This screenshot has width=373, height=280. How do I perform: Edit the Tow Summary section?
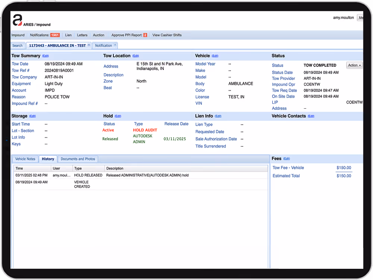pos(46,56)
